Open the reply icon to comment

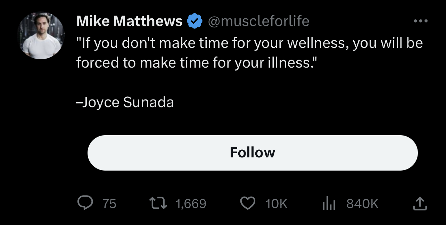click(x=85, y=204)
